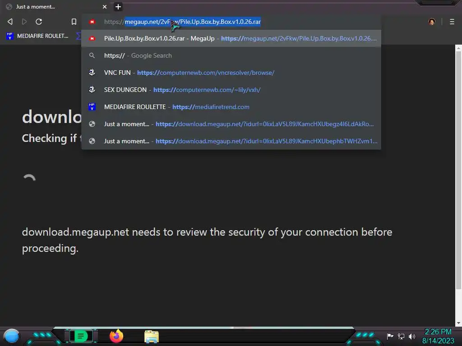Open the Action Center flag tray icon
462x346 pixels.
(390, 336)
